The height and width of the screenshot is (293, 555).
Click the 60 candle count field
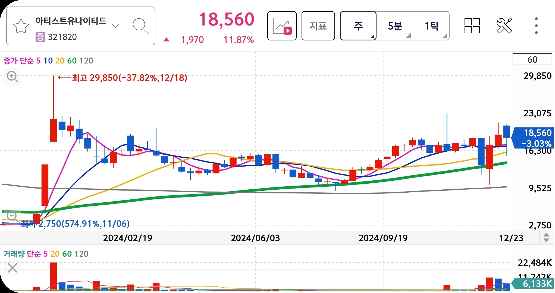[x=532, y=59]
